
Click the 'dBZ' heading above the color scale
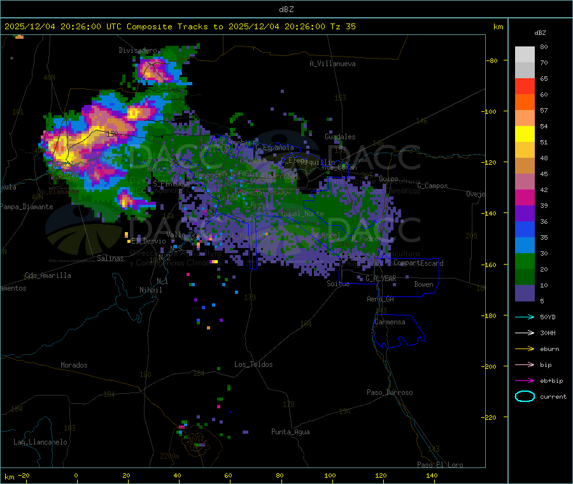[x=540, y=33]
